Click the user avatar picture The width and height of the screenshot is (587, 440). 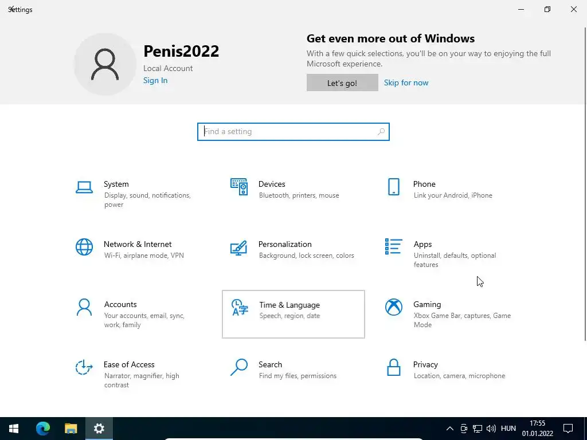click(105, 64)
